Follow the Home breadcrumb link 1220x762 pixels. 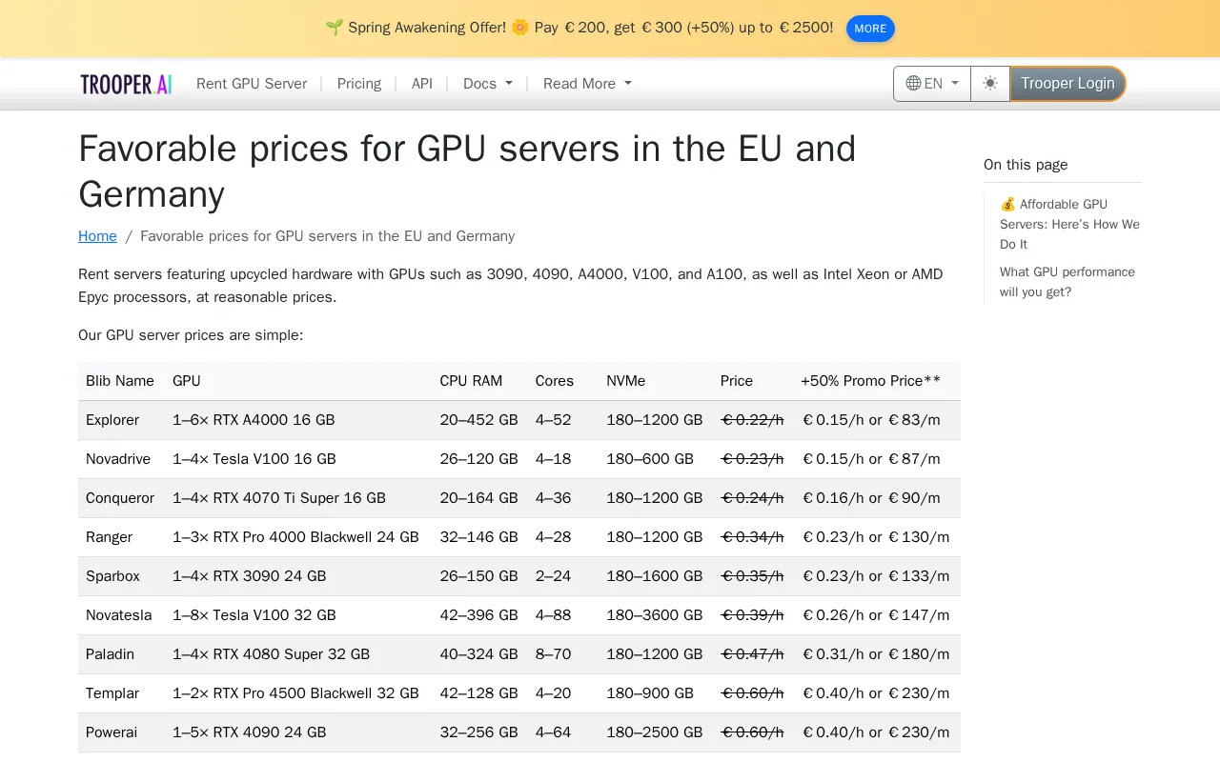pos(97,236)
